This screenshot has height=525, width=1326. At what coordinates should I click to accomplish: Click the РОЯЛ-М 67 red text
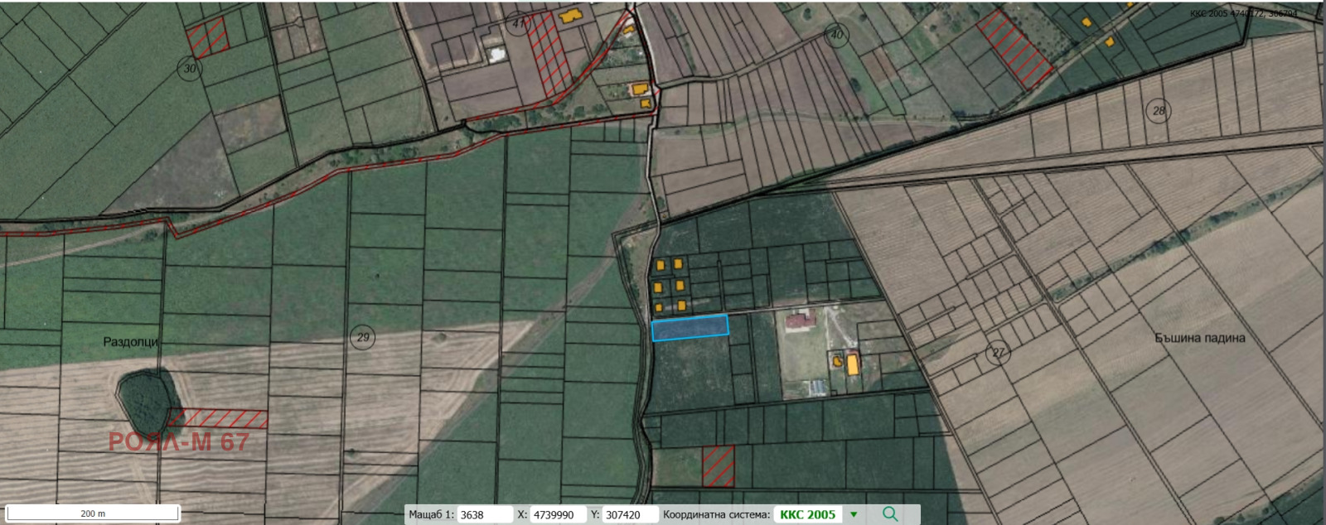[x=178, y=442]
